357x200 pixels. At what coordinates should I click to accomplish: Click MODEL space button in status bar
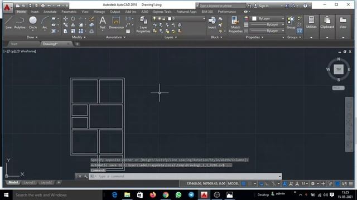coord(233,184)
